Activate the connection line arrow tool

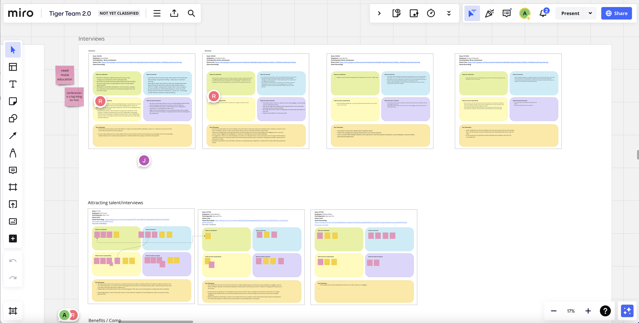tap(13, 135)
